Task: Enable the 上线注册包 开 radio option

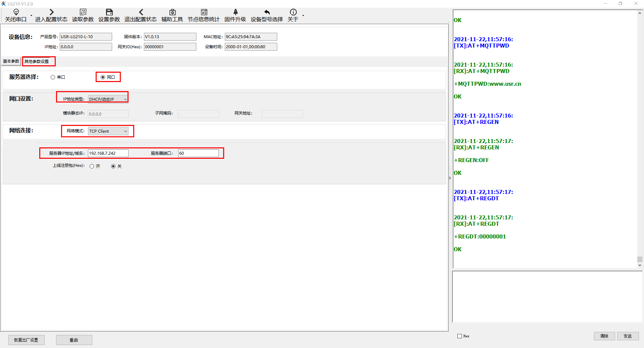Action: point(92,166)
